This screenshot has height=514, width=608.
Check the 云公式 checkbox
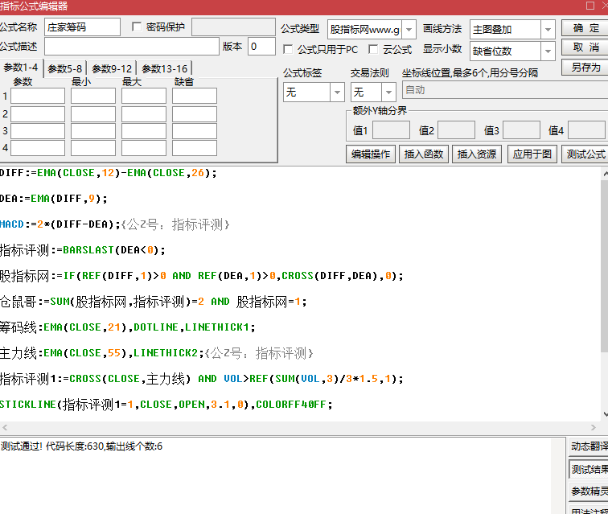pos(373,49)
